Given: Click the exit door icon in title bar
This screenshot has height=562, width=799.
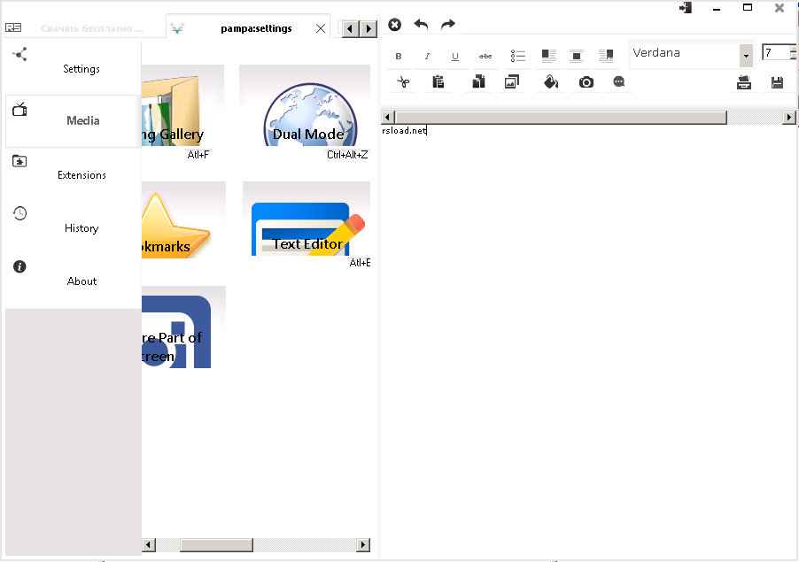Looking at the screenshot, I should point(686,8).
